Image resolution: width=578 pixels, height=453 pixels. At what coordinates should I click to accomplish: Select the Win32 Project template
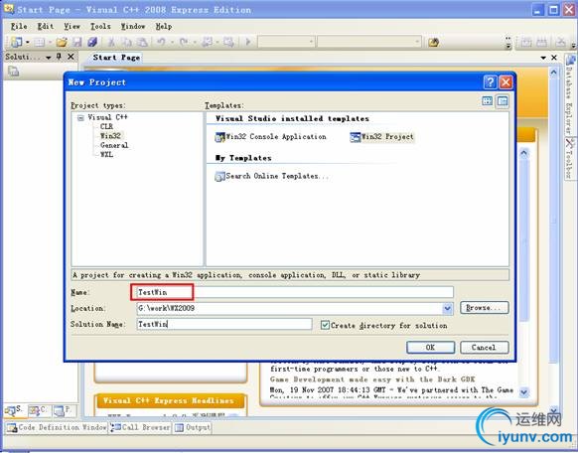click(x=382, y=137)
